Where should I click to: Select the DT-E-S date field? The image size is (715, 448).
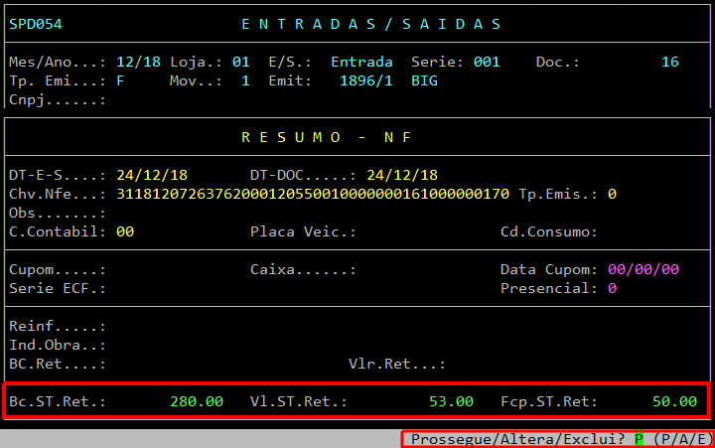pos(147,175)
